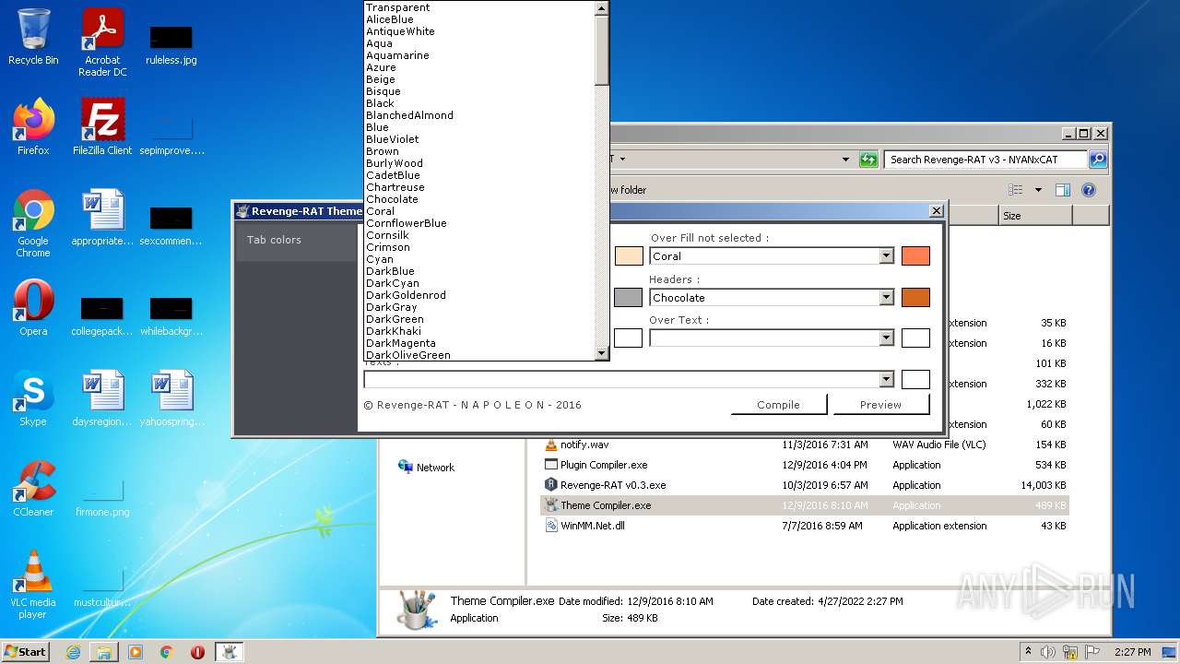This screenshot has height=664, width=1180.
Task: Click the Explorer address refresh icon
Action: coord(868,160)
